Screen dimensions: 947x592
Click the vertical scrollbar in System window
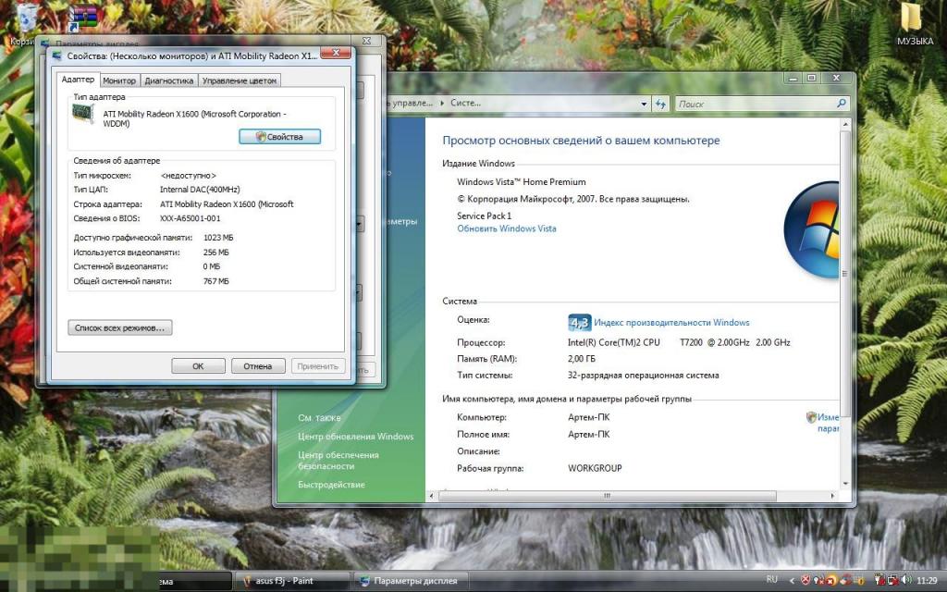[845, 272]
